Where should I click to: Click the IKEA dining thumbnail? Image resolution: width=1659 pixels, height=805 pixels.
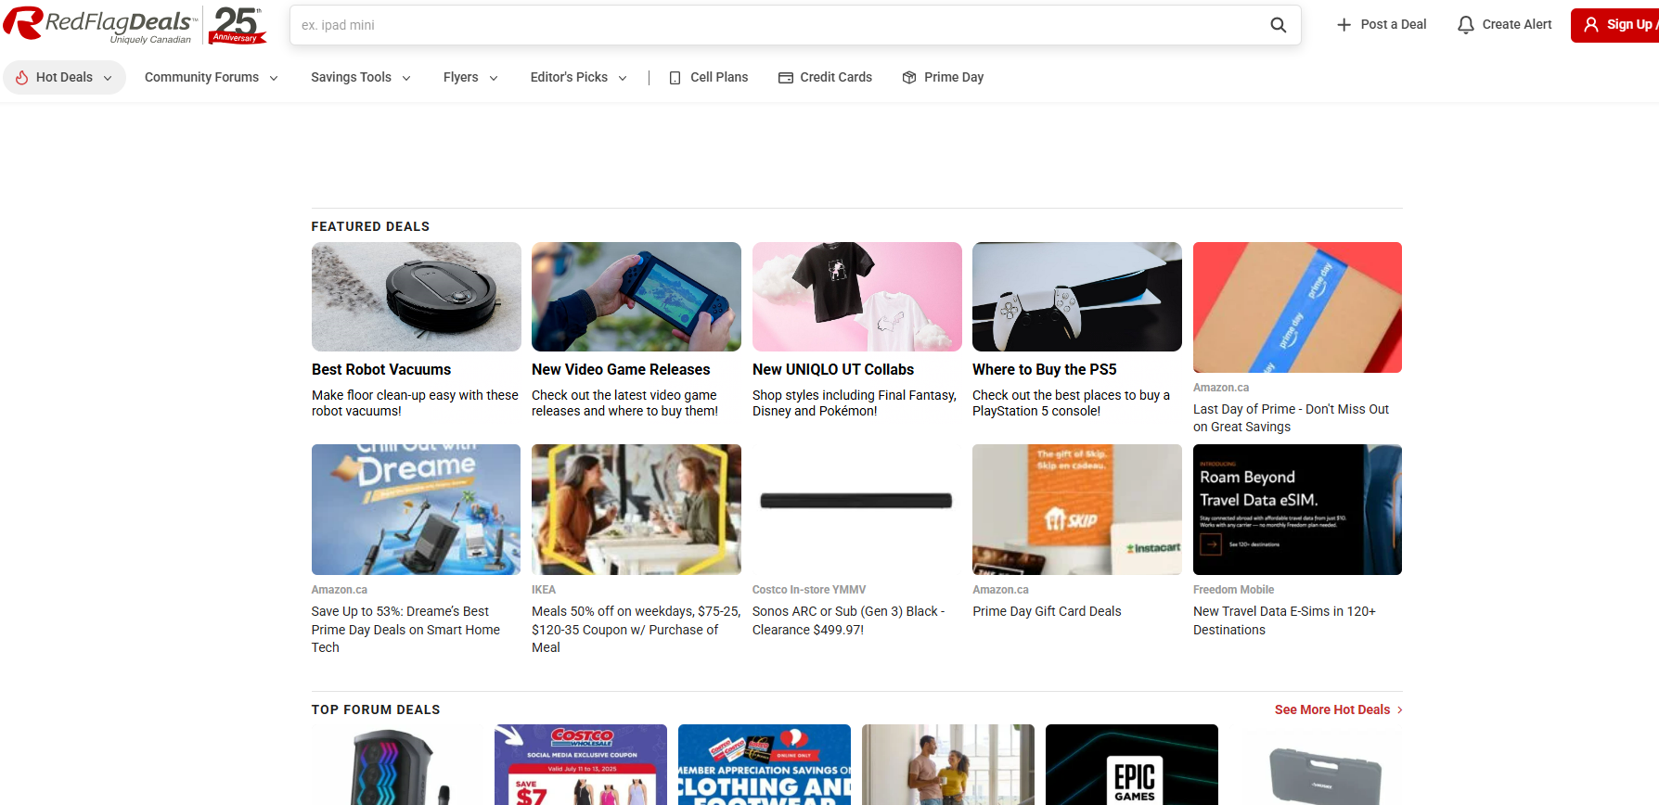[637, 509]
